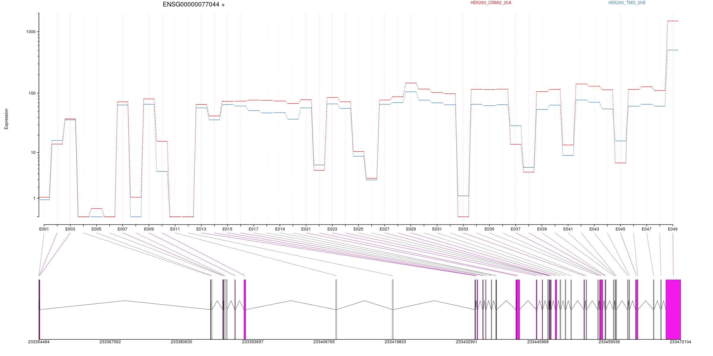Select exon label E011
Screen dimensions: 713x356
coord(175,229)
